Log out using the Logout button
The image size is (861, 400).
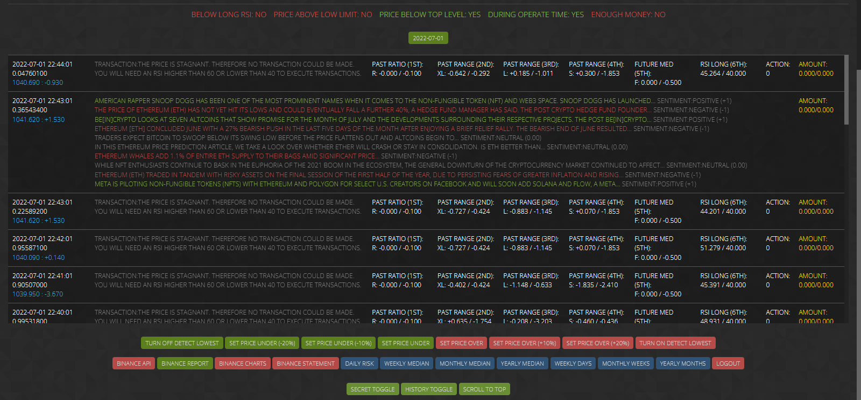(x=728, y=363)
